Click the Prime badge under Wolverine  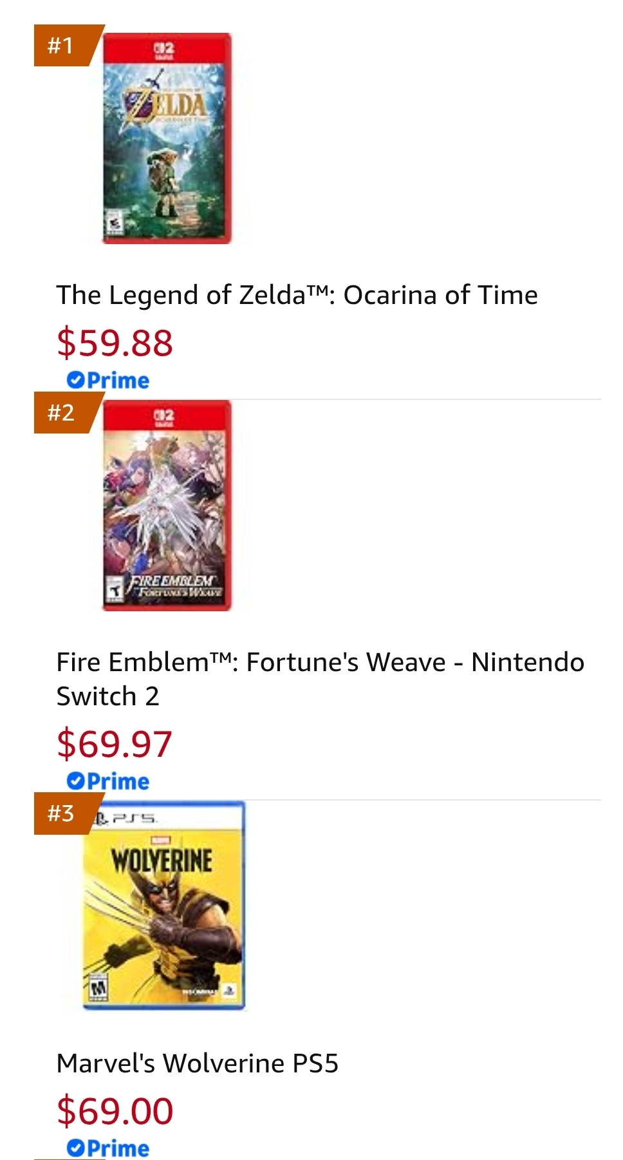point(107,1148)
